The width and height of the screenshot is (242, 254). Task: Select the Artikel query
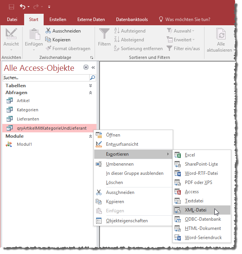click(49, 101)
